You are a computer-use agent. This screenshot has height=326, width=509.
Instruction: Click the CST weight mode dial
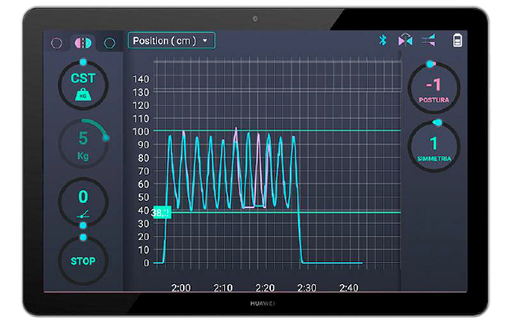(x=83, y=86)
